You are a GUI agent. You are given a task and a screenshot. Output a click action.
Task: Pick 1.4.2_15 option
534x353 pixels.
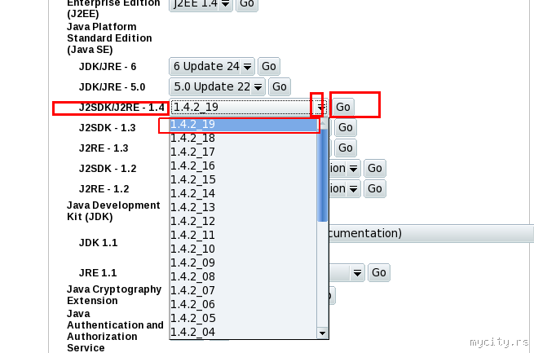point(244,179)
